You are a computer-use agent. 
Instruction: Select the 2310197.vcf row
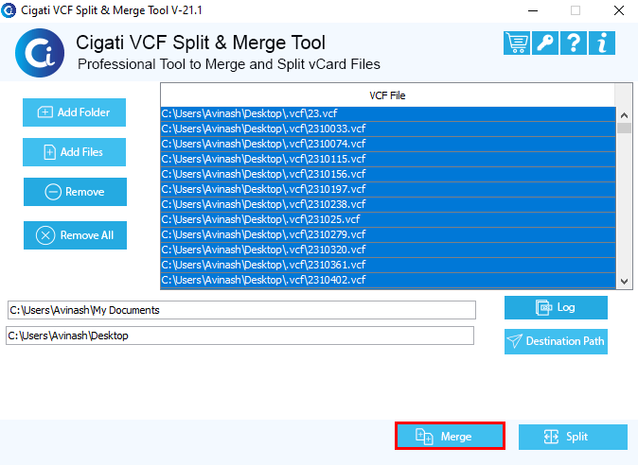[388, 189]
